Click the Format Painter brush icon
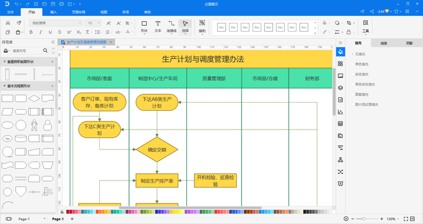This screenshot has height=224, width=423. [19, 23]
